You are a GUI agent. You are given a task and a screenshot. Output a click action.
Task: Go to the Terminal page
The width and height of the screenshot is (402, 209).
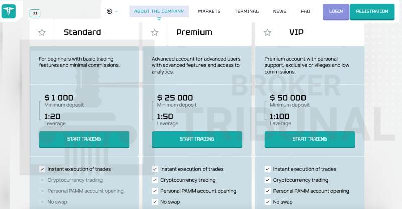247,11
